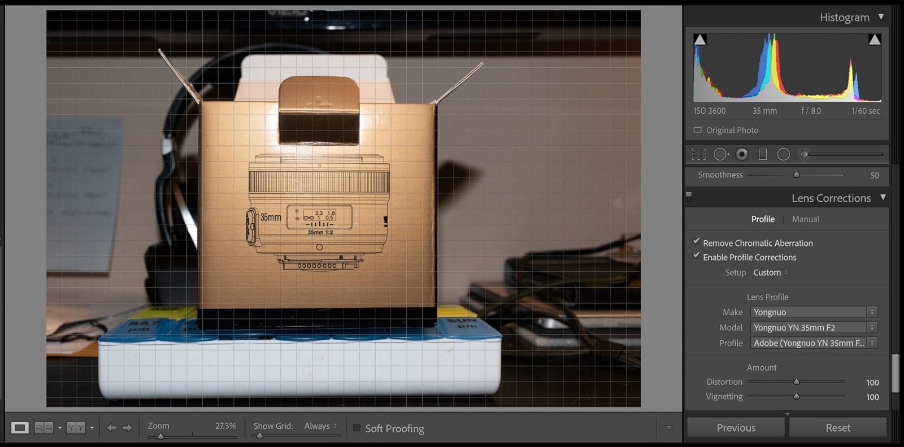
Task: Toggle the highlight clipping indicator in histogram
Action: tap(875, 40)
